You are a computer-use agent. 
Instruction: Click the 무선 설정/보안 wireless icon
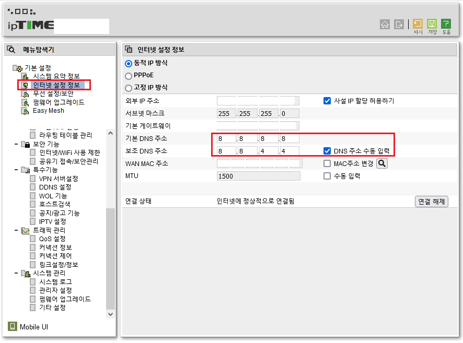pos(26,94)
